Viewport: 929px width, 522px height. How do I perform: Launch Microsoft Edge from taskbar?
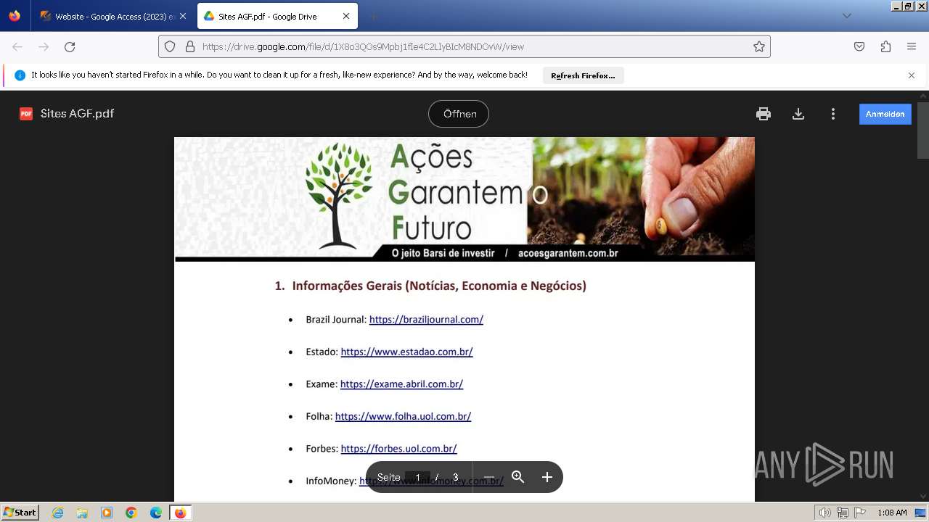[x=155, y=513]
